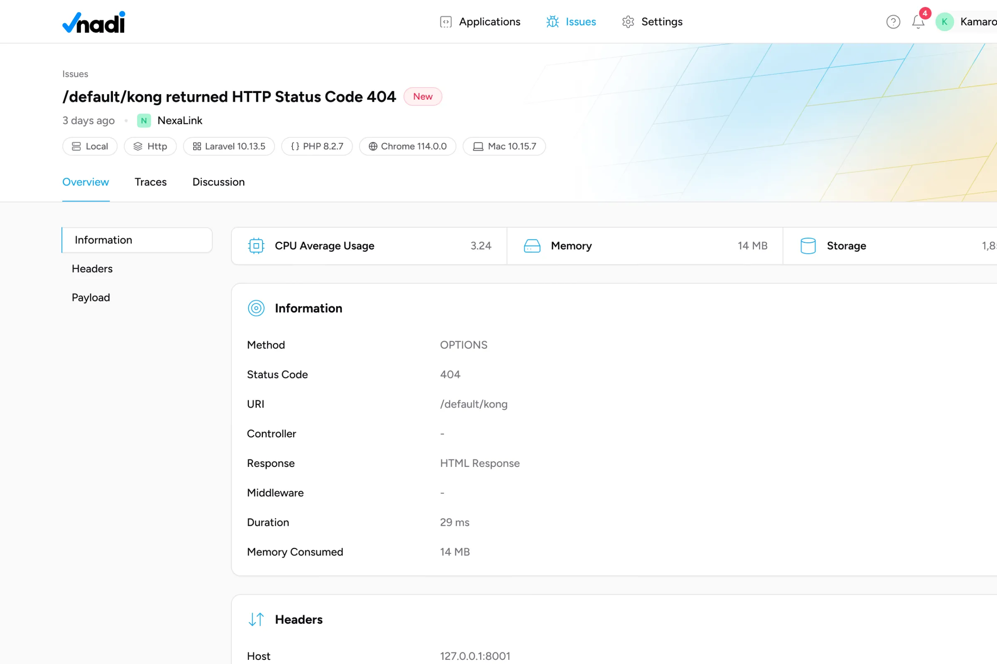This screenshot has height=664, width=997.
Task: Click the Storage label in its card
Action: pyautogui.click(x=847, y=246)
